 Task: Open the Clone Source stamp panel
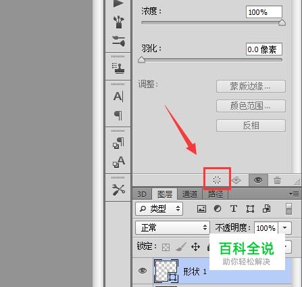coord(118,68)
